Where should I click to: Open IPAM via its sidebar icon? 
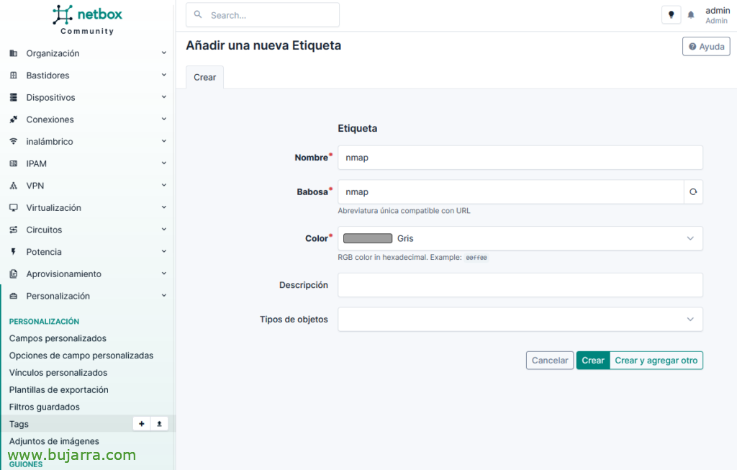click(x=12, y=163)
